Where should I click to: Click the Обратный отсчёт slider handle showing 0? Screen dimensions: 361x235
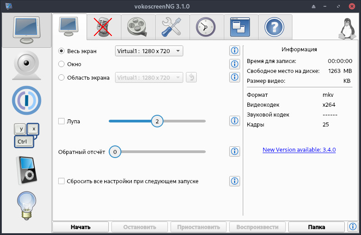click(115, 152)
